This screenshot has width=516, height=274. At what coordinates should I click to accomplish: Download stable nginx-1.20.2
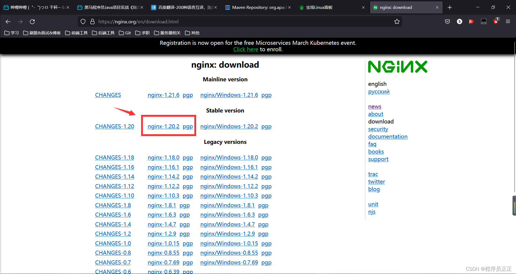coord(163,126)
